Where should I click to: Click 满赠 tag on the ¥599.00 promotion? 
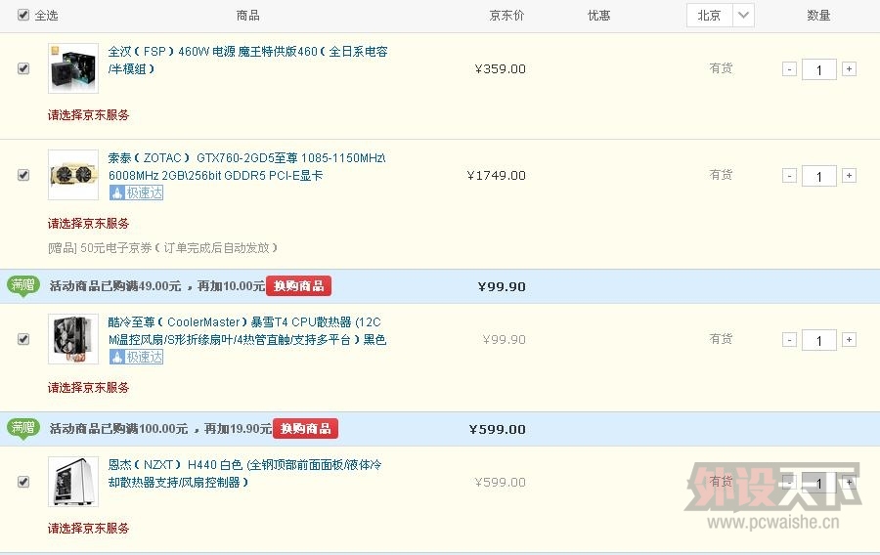tap(23, 429)
